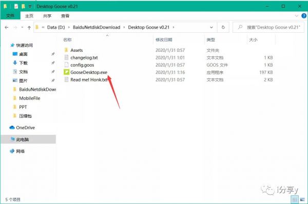Open 文档 in quick access
This screenshot has width=308, height=204.
tap(23, 72)
